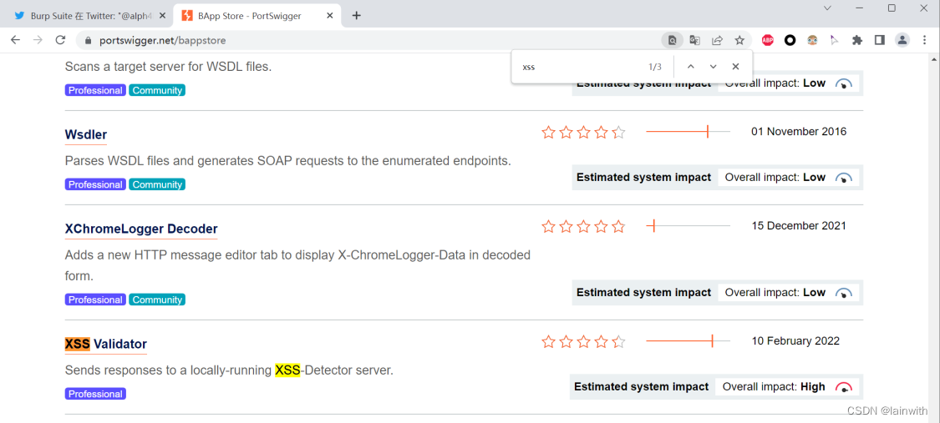This screenshot has height=423, width=940.
Task: Open the XChromeLogger Decoder link
Action: (141, 229)
